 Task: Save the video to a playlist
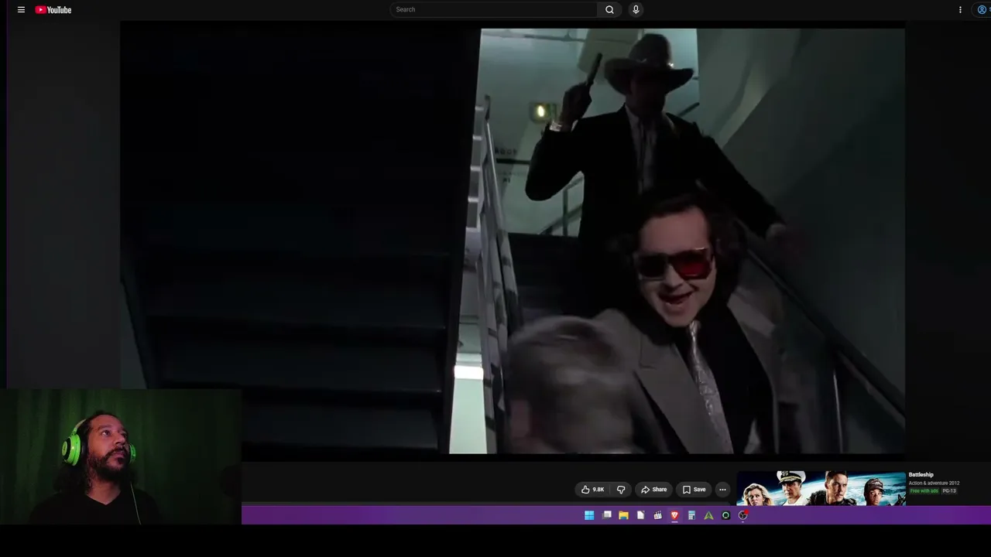[x=694, y=490]
